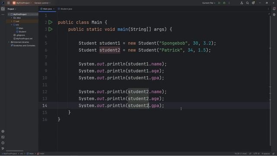Open Notifications bell in right sidebar
The height and width of the screenshot is (156, 277).
coord(274,9)
